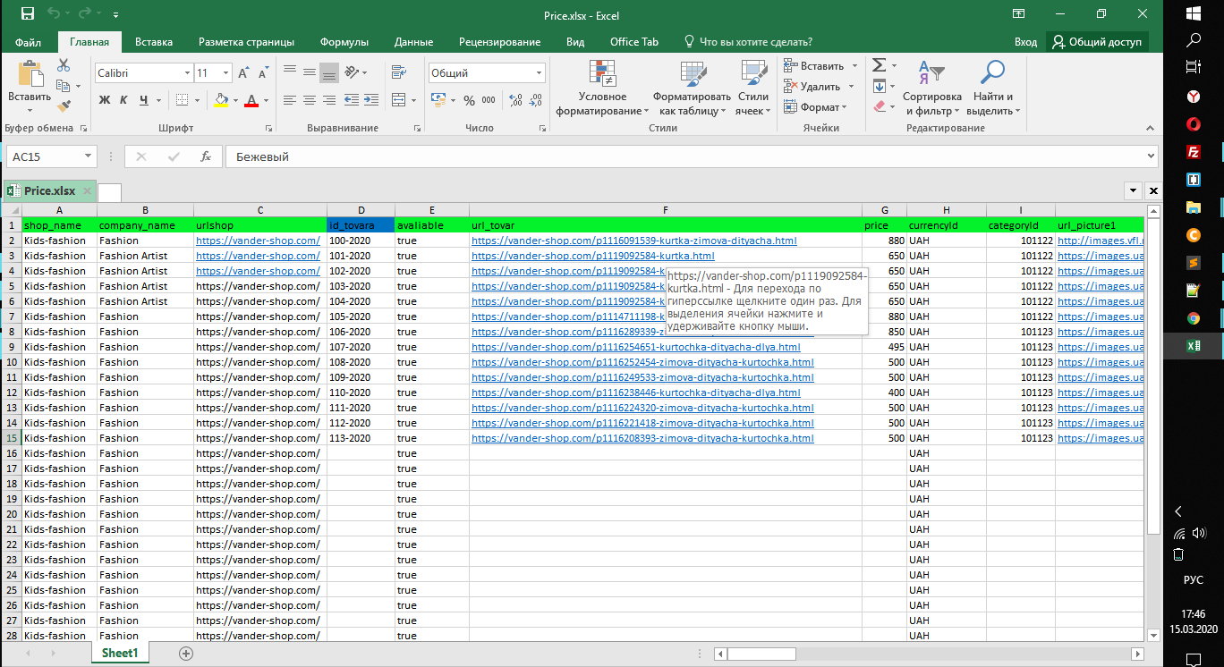Click the Вход sign-in link

1025,42
